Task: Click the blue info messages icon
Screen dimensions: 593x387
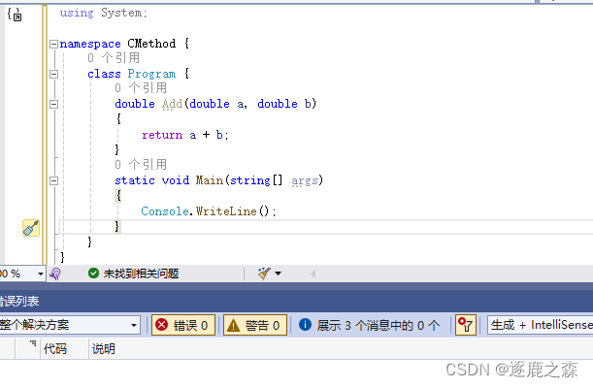Action: (305, 325)
